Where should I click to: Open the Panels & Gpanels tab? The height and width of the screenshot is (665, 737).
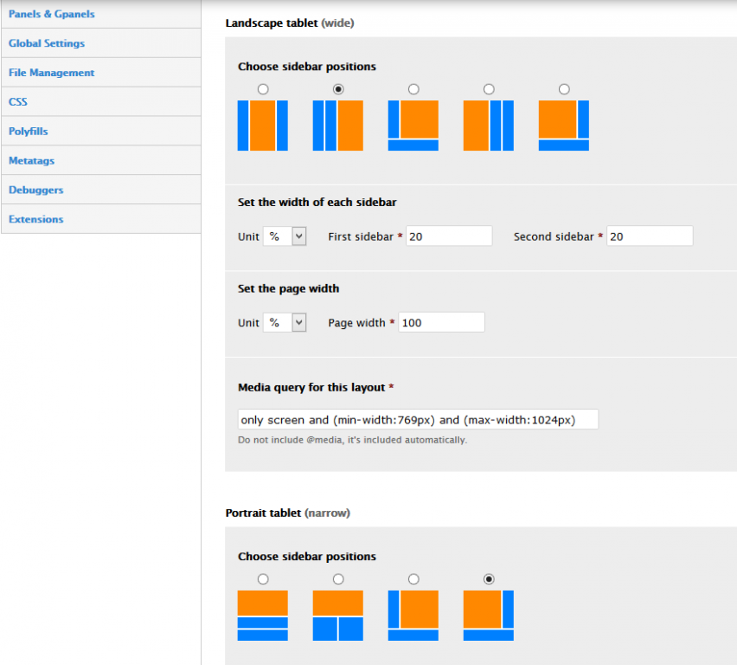coord(52,14)
